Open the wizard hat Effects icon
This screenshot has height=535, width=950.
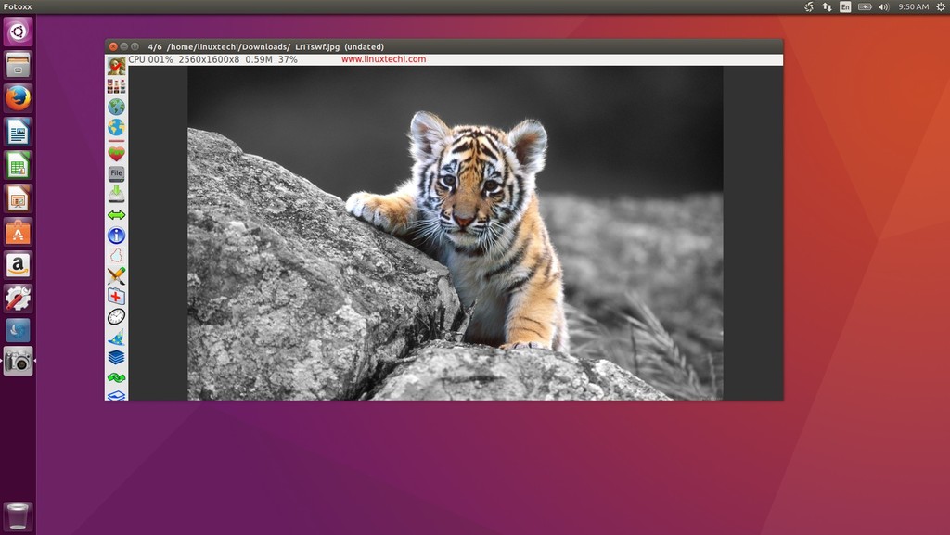tap(116, 338)
